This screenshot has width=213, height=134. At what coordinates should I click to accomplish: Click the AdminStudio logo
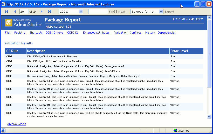point(23,23)
